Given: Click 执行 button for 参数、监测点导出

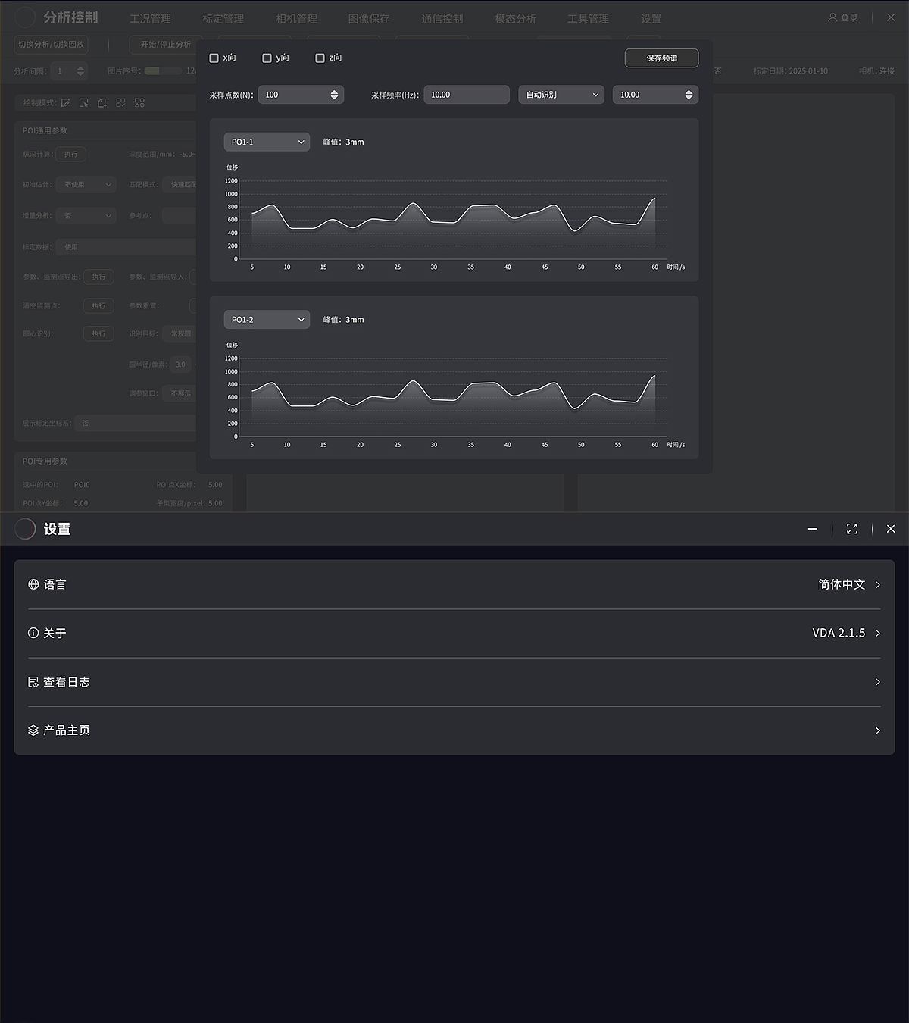Looking at the screenshot, I should pos(98,277).
